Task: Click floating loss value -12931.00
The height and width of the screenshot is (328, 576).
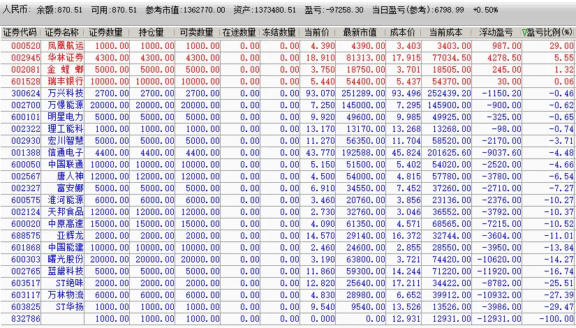Action: pos(499,319)
